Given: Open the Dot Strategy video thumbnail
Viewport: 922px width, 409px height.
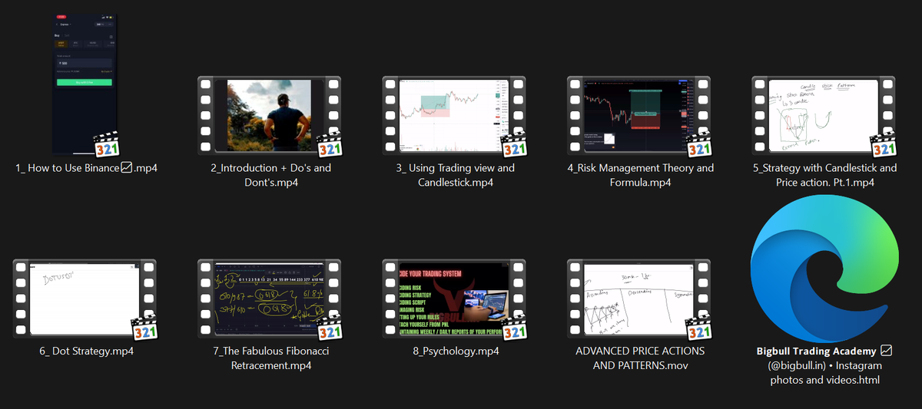Looking at the screenshot, I should click(x=85, y=299).
